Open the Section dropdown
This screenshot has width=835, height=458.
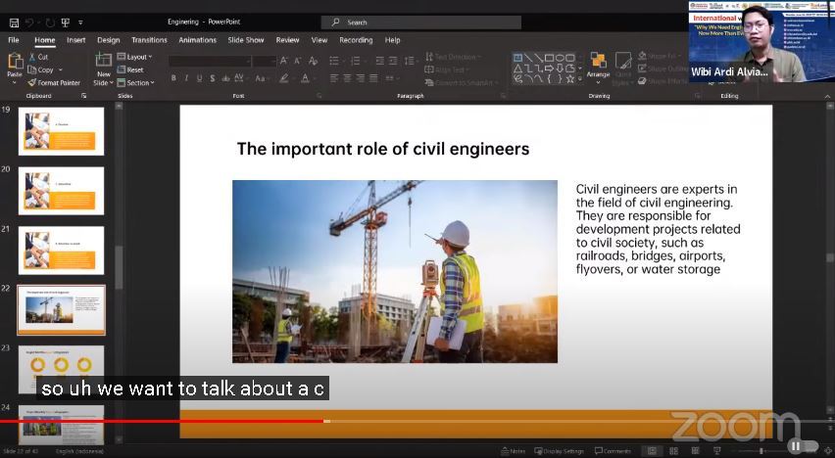coord(136,82)
